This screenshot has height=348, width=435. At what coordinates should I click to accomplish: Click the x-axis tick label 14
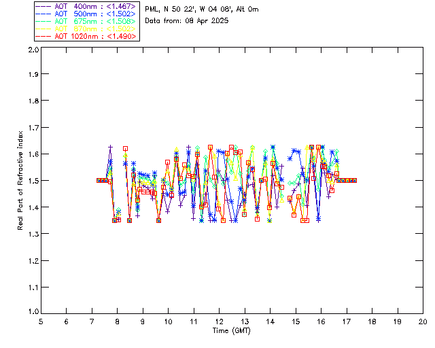point(271,321)
